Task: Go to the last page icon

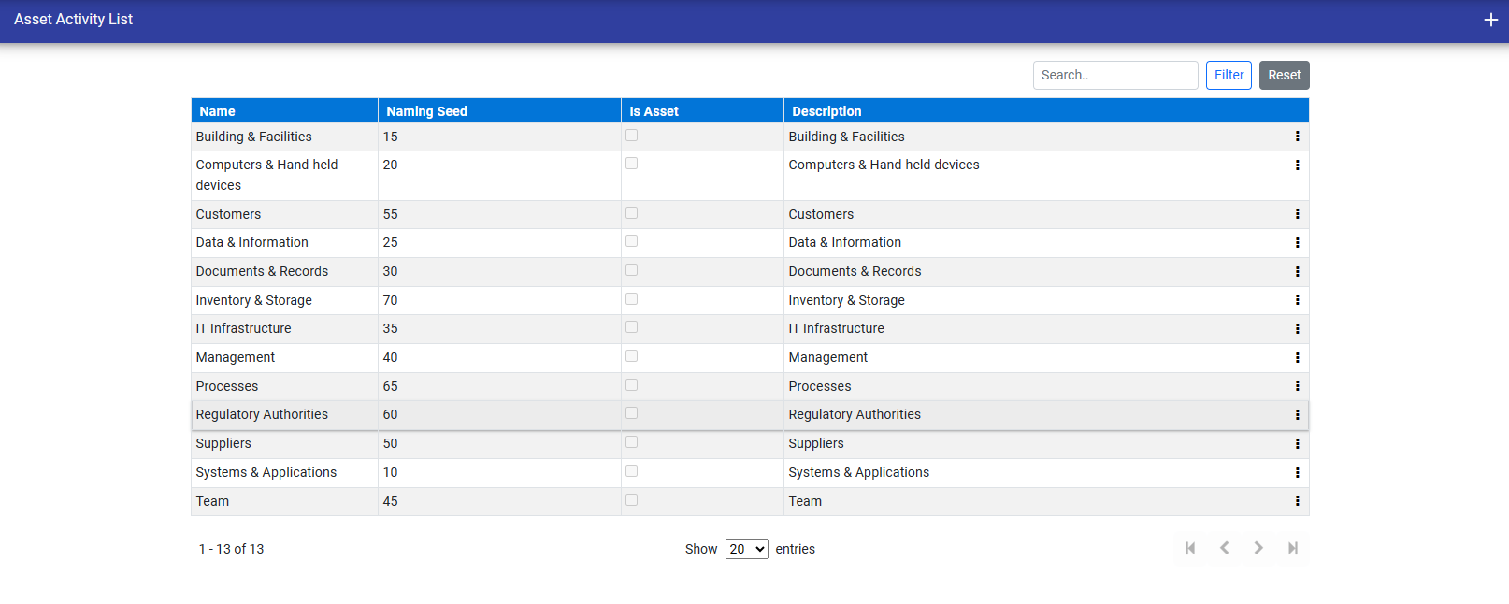Action: [x=1292, y=548]
